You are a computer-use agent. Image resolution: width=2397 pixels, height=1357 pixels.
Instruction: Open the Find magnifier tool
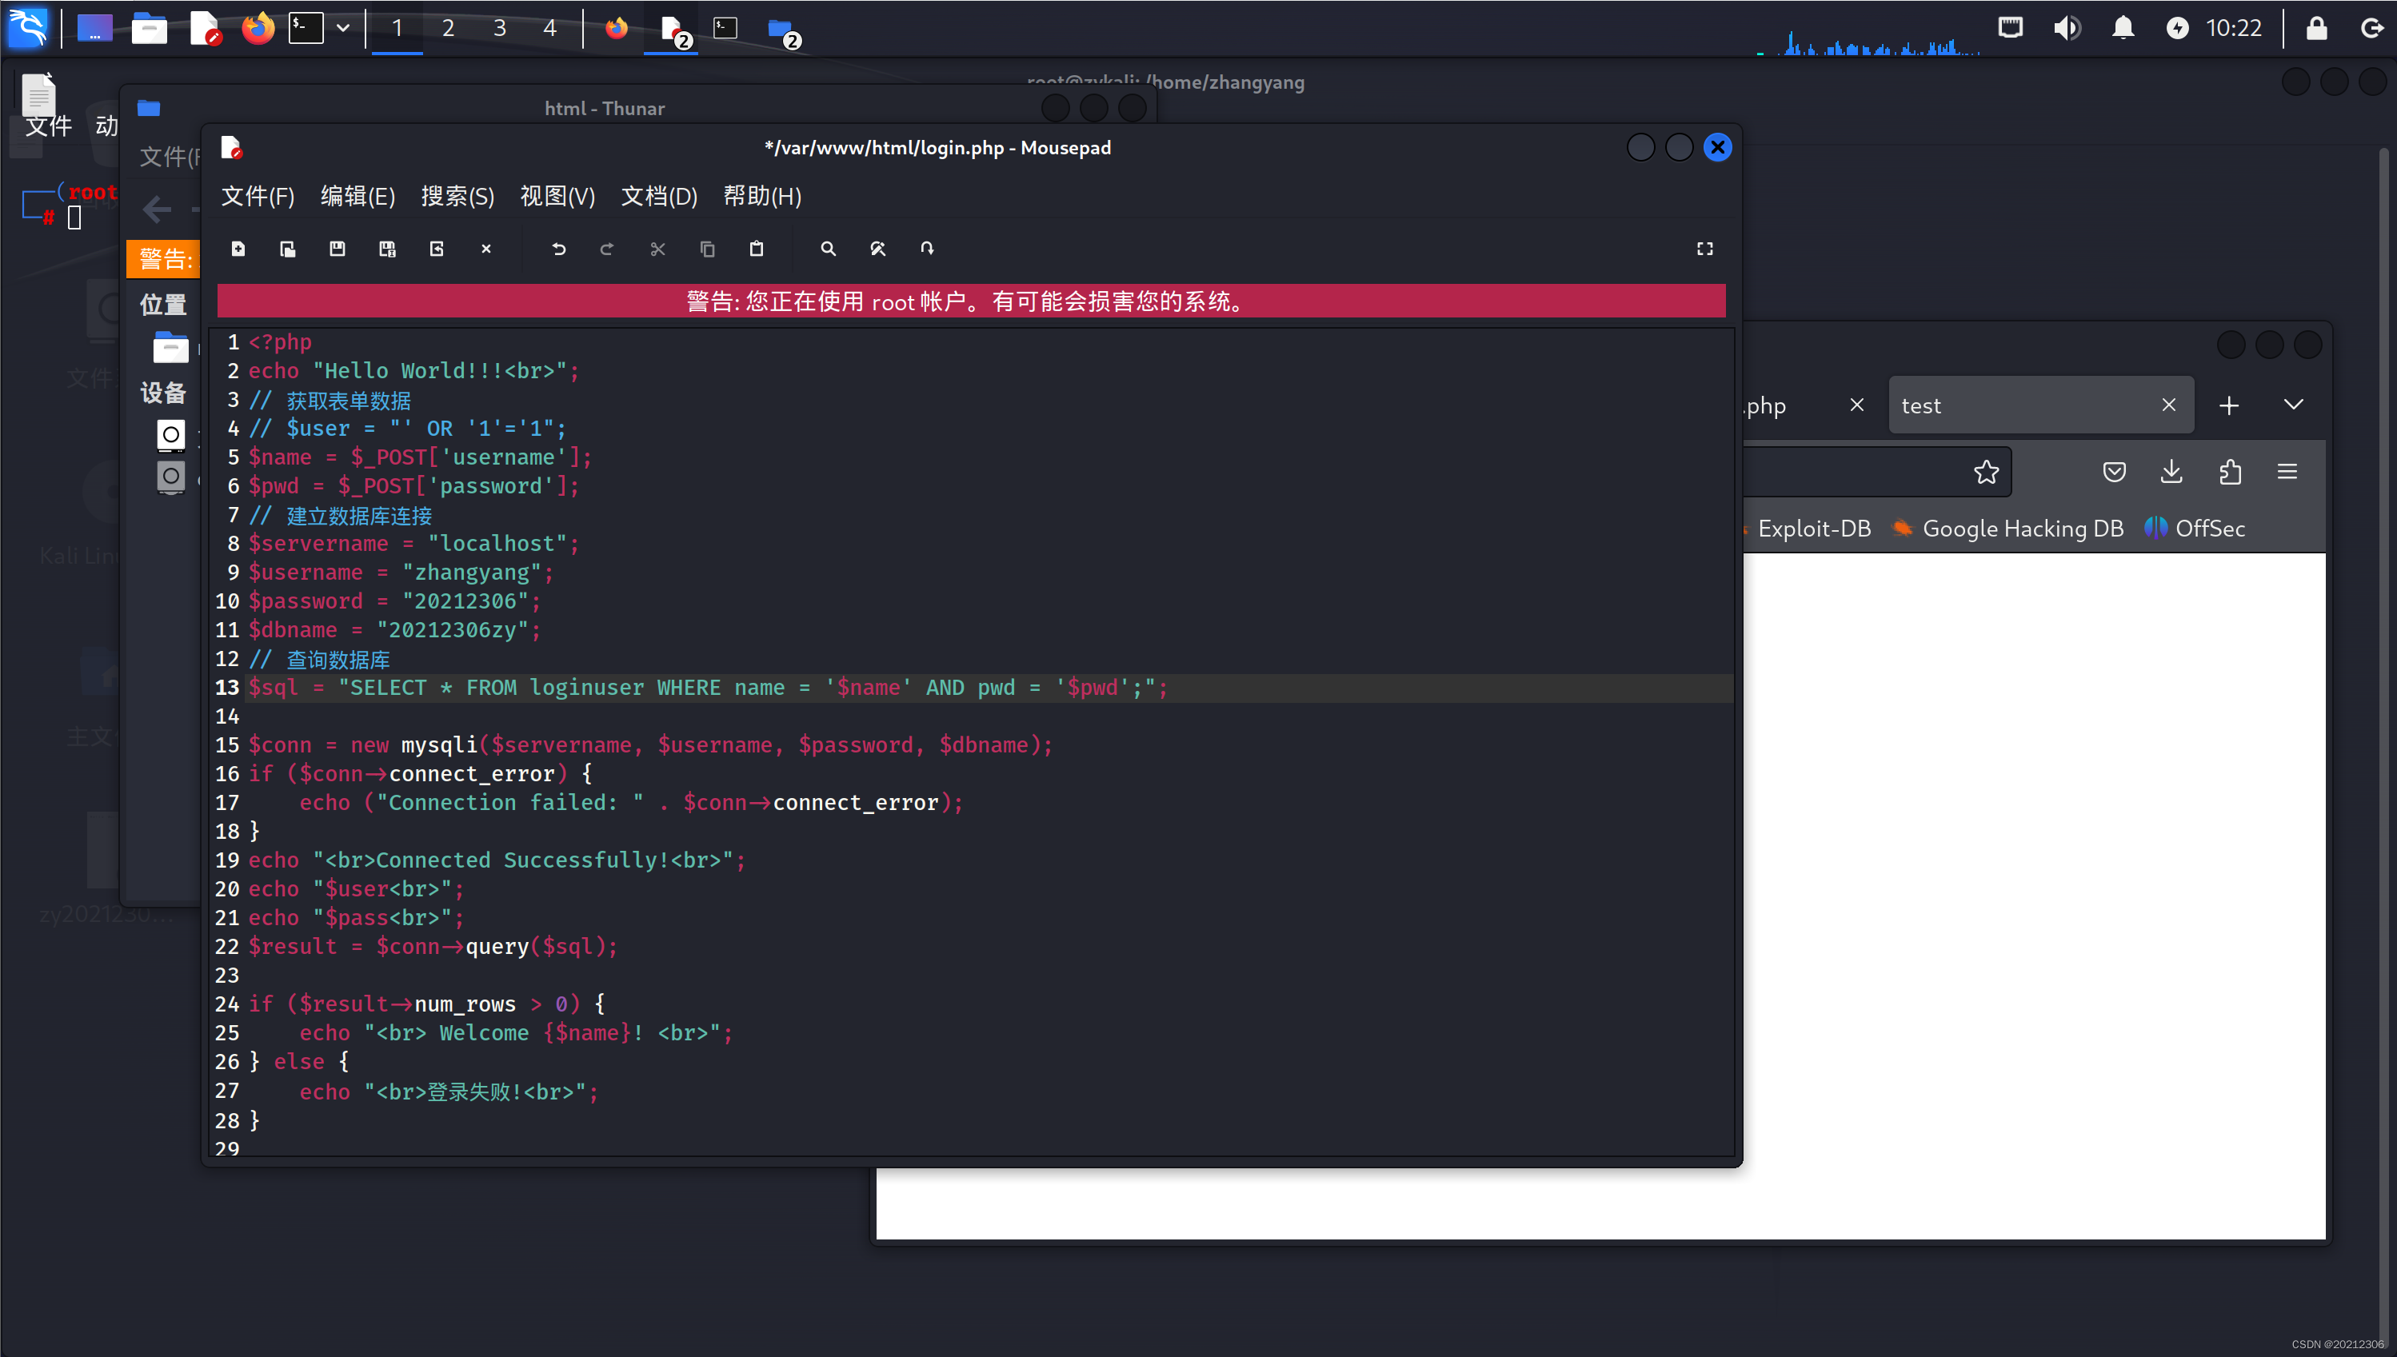point(828,249)
